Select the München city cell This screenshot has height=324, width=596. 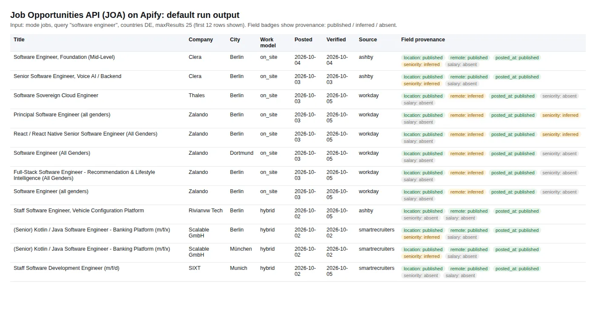click(x=241, y=249)
